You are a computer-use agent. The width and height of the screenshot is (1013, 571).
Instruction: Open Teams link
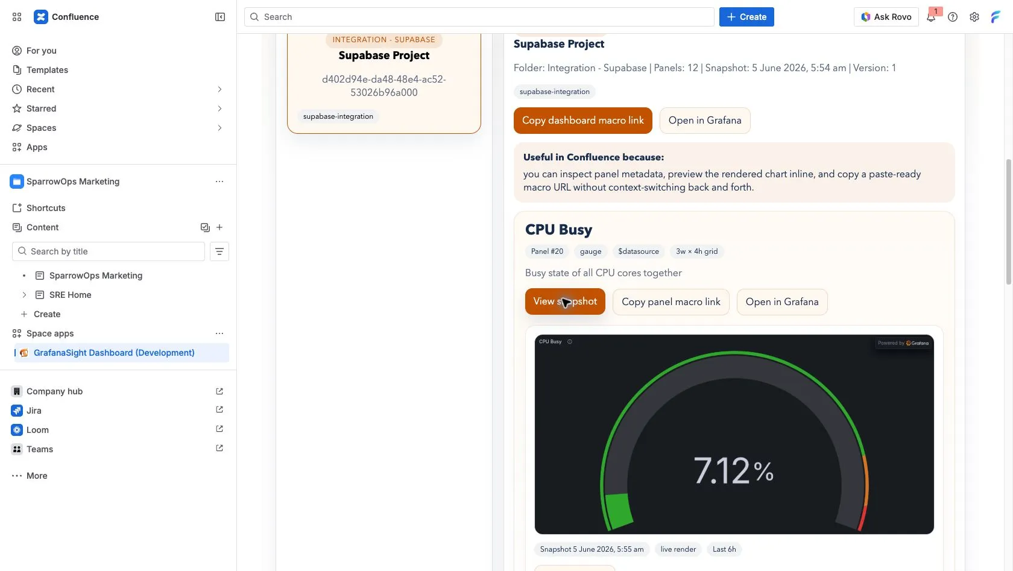click(x=40, y=449)
